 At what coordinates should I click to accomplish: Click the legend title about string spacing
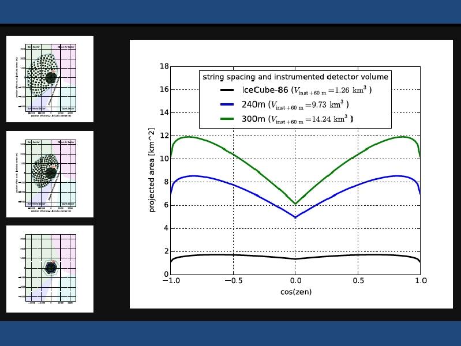pos(295,77)
